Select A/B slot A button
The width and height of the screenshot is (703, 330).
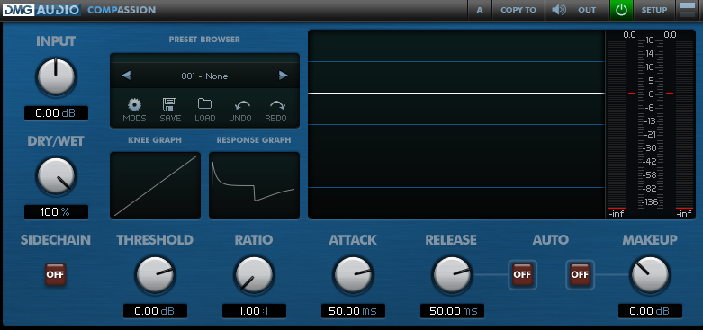click(480, 10)
